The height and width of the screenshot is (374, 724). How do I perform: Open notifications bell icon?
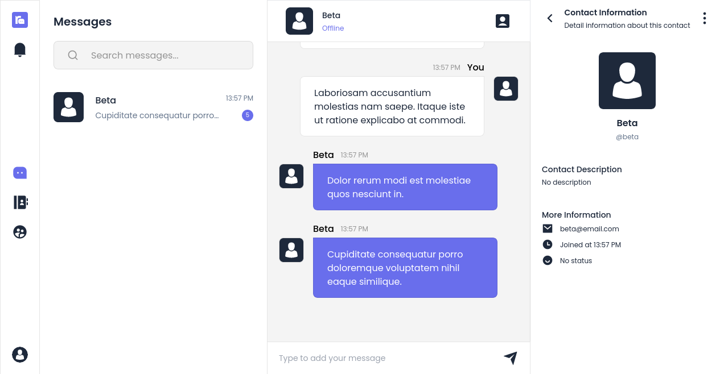point(20,50)
